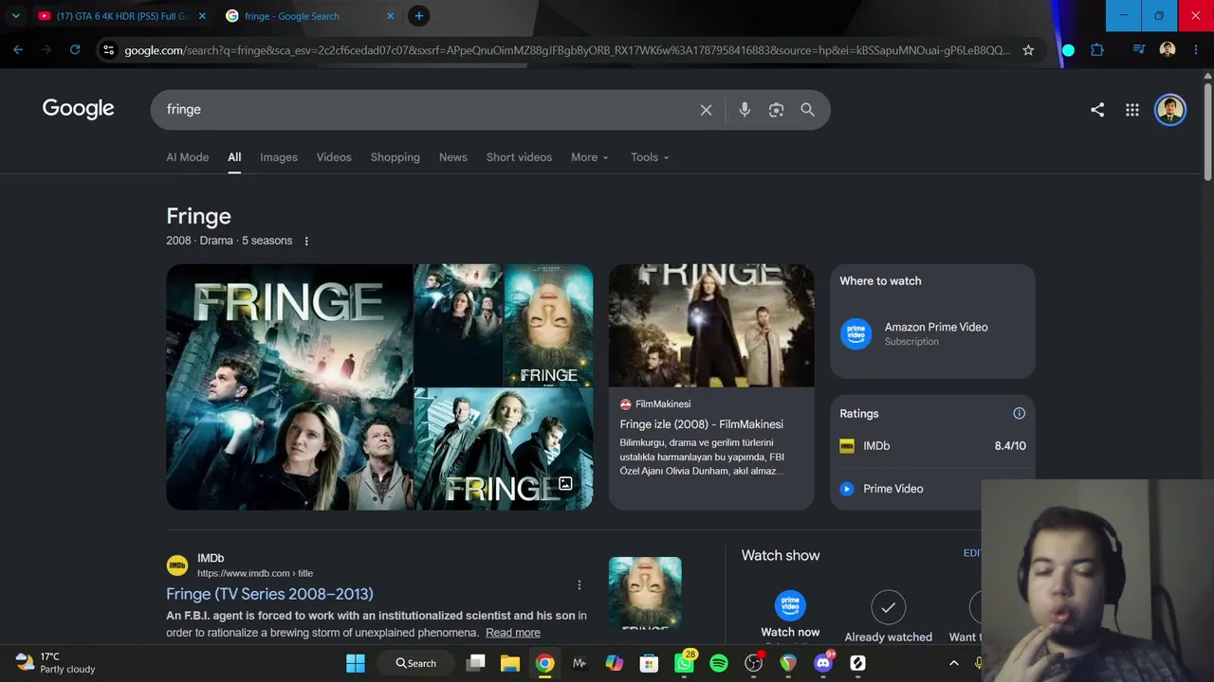Submit search with magnifying glass icon
This screenshot has width=1214, height=682.
pyautogui.click(x=807, y=110)
